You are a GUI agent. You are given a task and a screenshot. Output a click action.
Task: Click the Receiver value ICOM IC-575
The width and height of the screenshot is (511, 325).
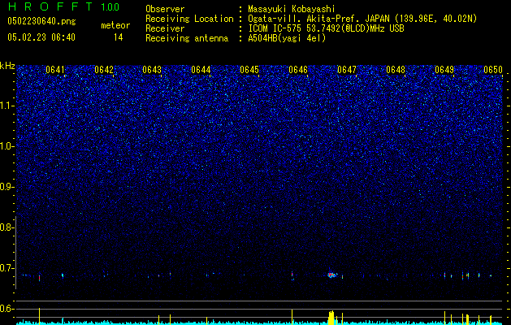coord(275,28)
